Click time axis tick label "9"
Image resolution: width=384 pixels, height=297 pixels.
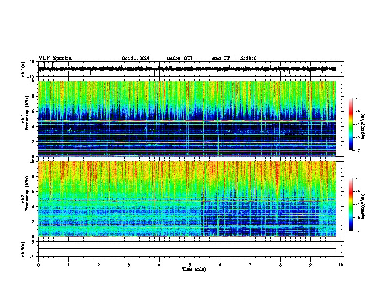coord(310,265)
